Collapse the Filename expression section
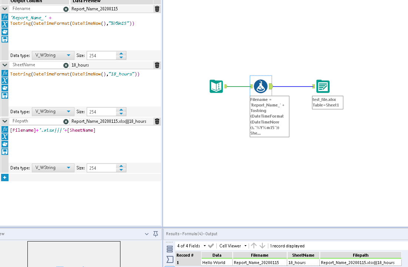Image resolution: width=408 pixels, height=267 pixels. click(5, 9)
